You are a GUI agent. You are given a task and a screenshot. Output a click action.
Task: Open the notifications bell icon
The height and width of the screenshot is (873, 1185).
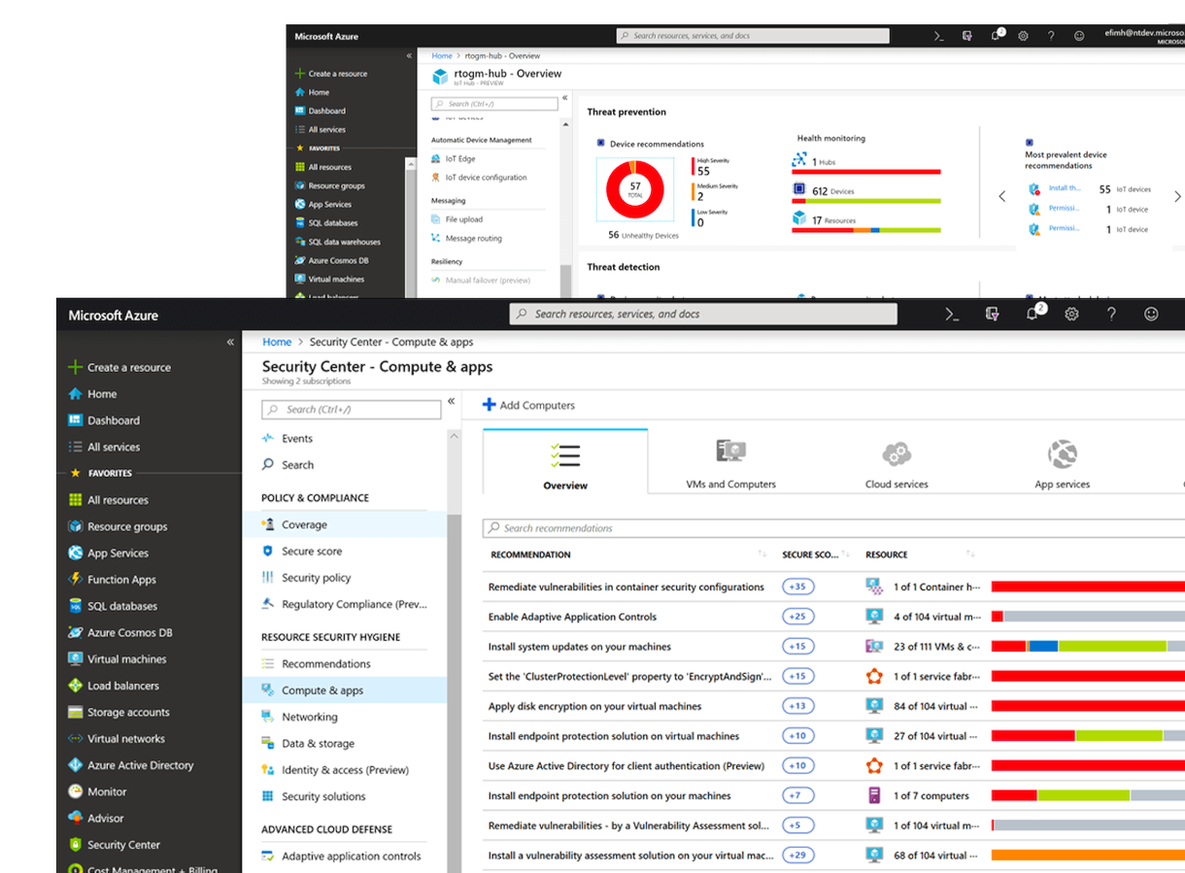1032,313
